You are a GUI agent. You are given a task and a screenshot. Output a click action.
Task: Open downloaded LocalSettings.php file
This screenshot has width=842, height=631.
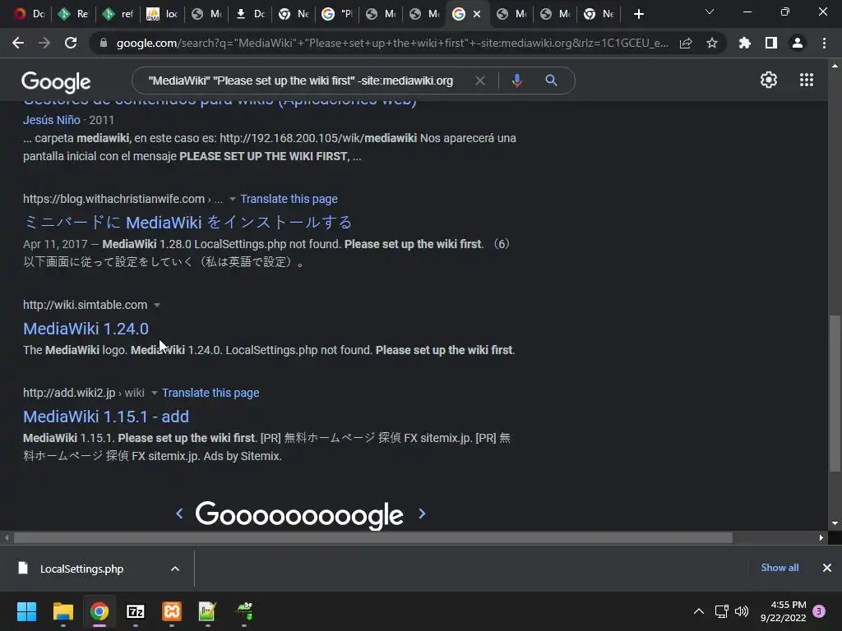click(x=81, y=569)
